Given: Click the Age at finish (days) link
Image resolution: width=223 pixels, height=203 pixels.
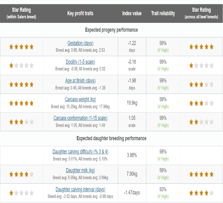Looking at the screenshot, I should (80, 81).
